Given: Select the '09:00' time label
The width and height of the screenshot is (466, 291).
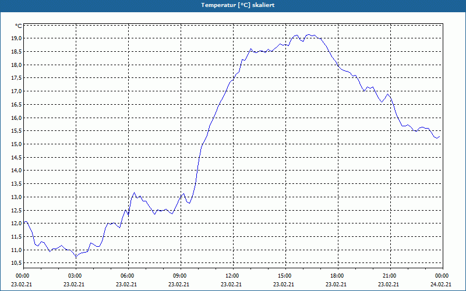Looking at the screenshot, I should tap(181, 276).
